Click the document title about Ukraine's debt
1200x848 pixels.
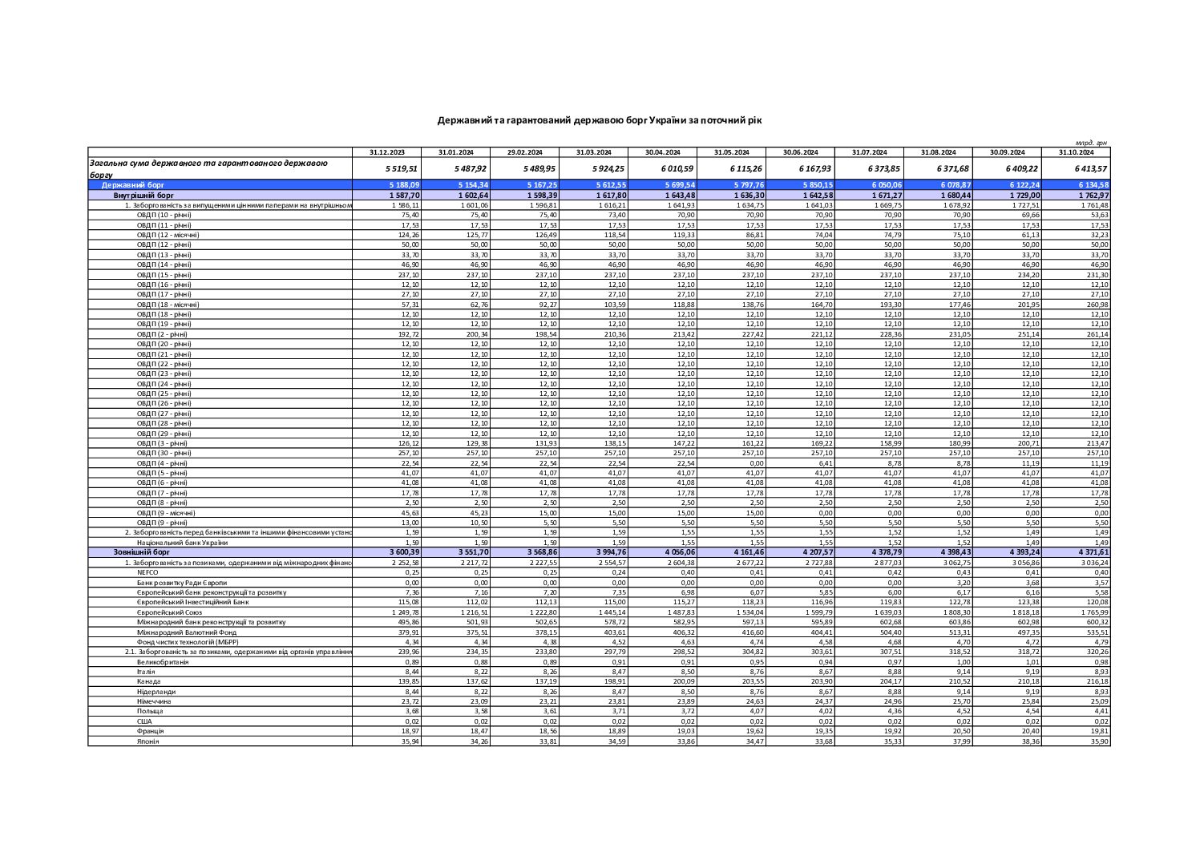point(600,120)
